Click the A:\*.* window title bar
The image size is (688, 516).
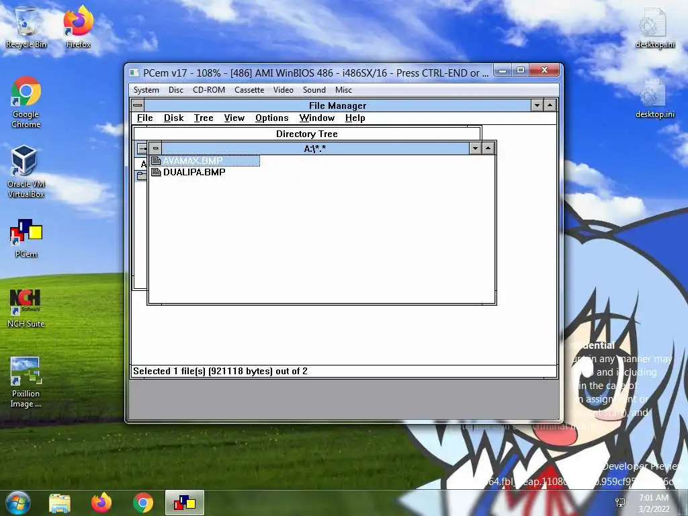pyautogui.click(x=315, y=148)
